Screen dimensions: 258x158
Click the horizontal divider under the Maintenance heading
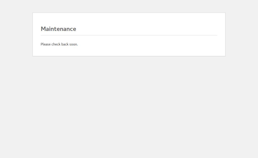pyautogui.click(x=129, y=35)
